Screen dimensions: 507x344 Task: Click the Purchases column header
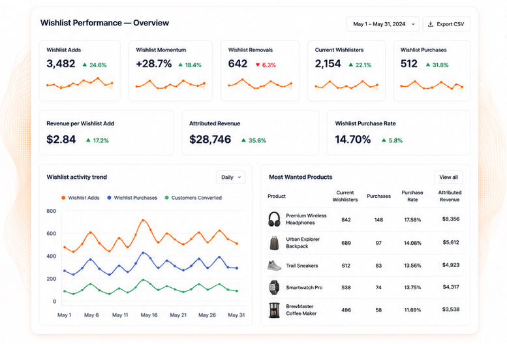(x=378, y=196)
